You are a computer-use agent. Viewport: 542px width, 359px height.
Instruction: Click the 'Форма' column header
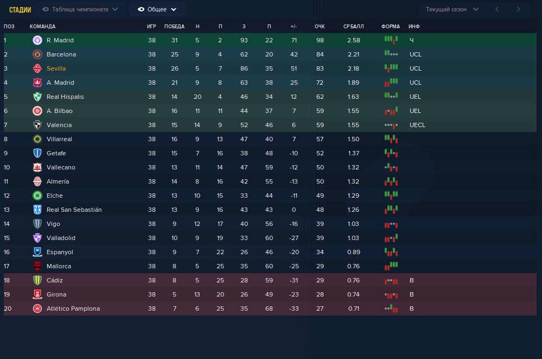391,27
